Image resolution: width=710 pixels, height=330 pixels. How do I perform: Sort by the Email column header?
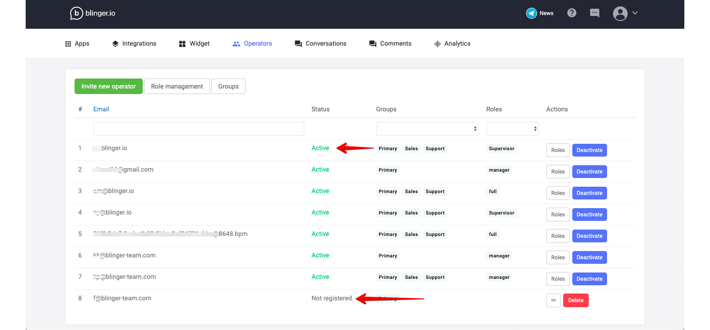pos(101,109)
